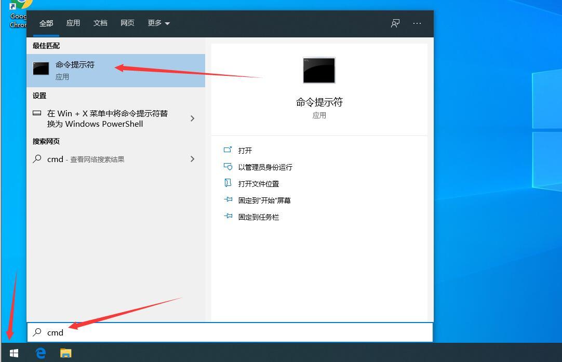
Task: Click 以管理员身份运行
Action: click(265, 167)
